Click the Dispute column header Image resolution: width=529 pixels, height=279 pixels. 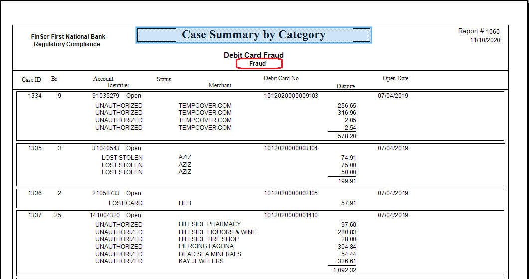tap(346, 86)
